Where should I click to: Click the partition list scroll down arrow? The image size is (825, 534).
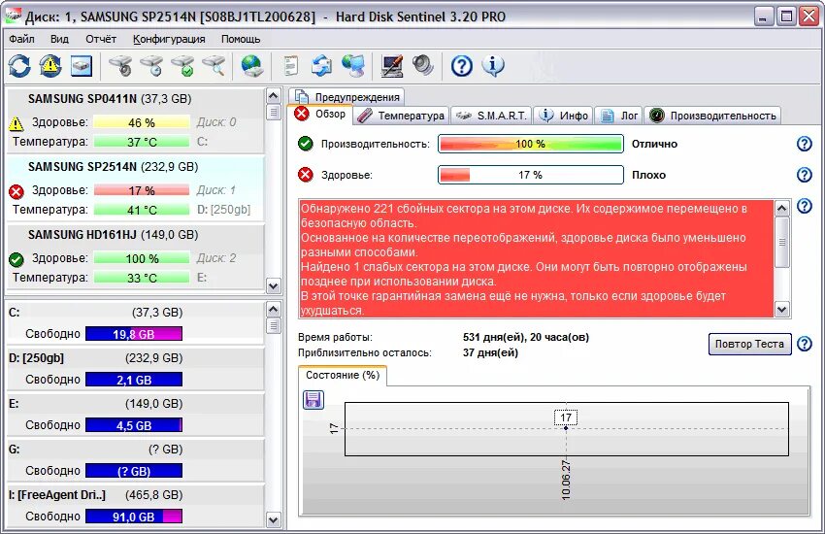[x=273, y=520]
